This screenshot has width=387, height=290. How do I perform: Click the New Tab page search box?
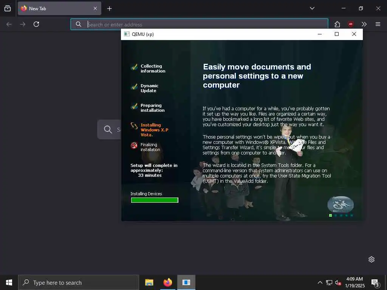pos(109,130)
